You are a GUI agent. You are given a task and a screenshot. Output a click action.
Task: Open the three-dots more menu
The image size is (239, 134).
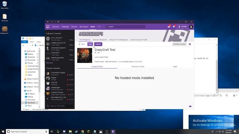(x=99, y=27)
